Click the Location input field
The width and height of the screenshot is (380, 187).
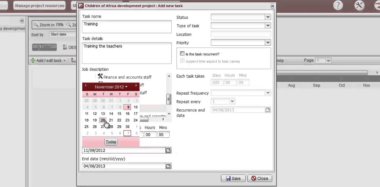tap(241, 34)
